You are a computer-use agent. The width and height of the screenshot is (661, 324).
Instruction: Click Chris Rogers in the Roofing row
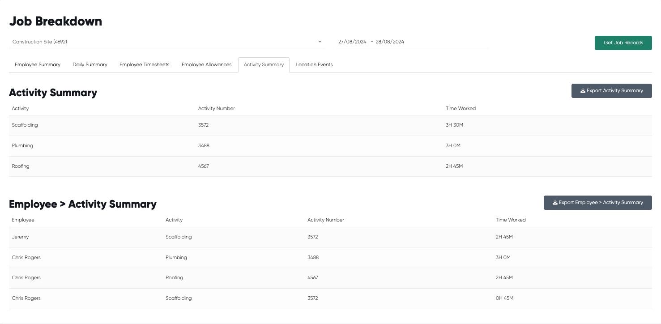26,278
